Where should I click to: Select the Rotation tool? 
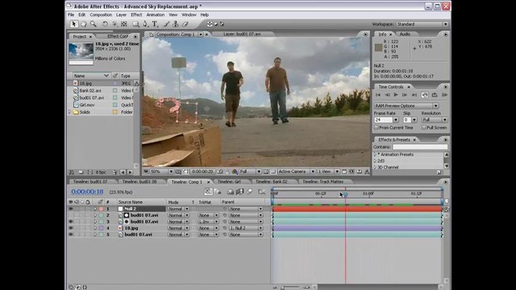105,24
